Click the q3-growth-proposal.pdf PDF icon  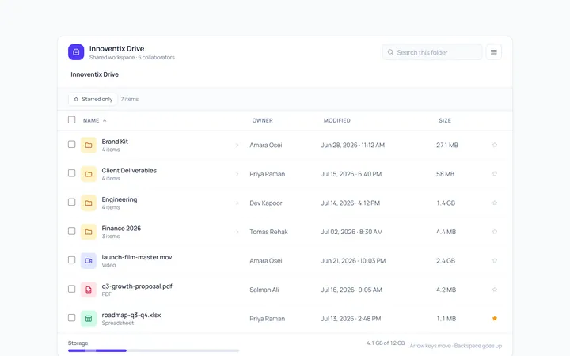coord(89,290)
